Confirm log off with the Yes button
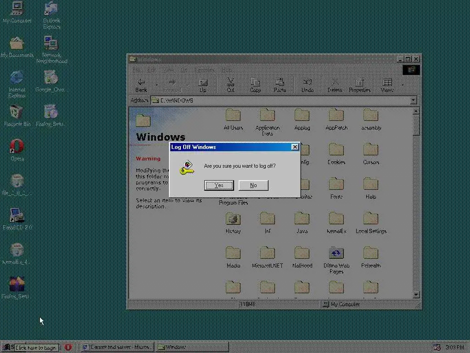 click(219, 185)
